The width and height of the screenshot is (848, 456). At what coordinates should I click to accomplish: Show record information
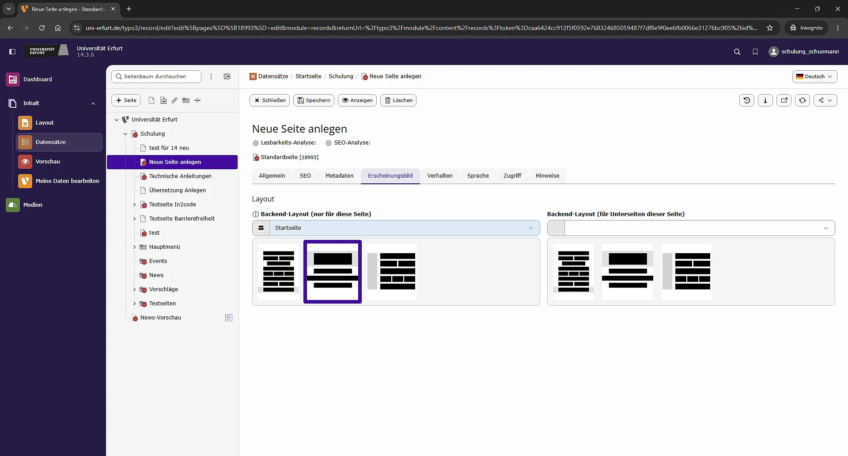(x=765, y=100)
